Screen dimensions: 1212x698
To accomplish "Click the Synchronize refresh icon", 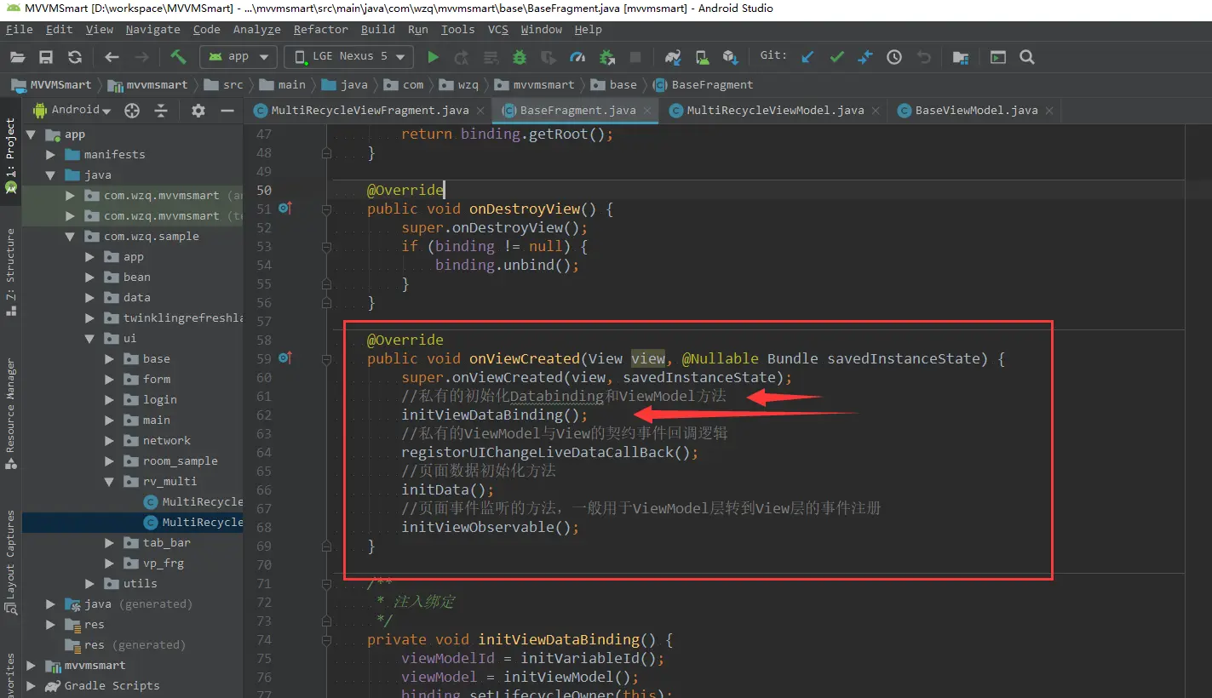I will [x=75, y=57].
